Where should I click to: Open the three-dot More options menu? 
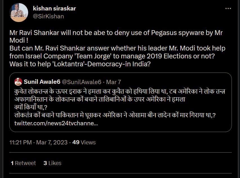pyautogui.click(x=228, y=9)
